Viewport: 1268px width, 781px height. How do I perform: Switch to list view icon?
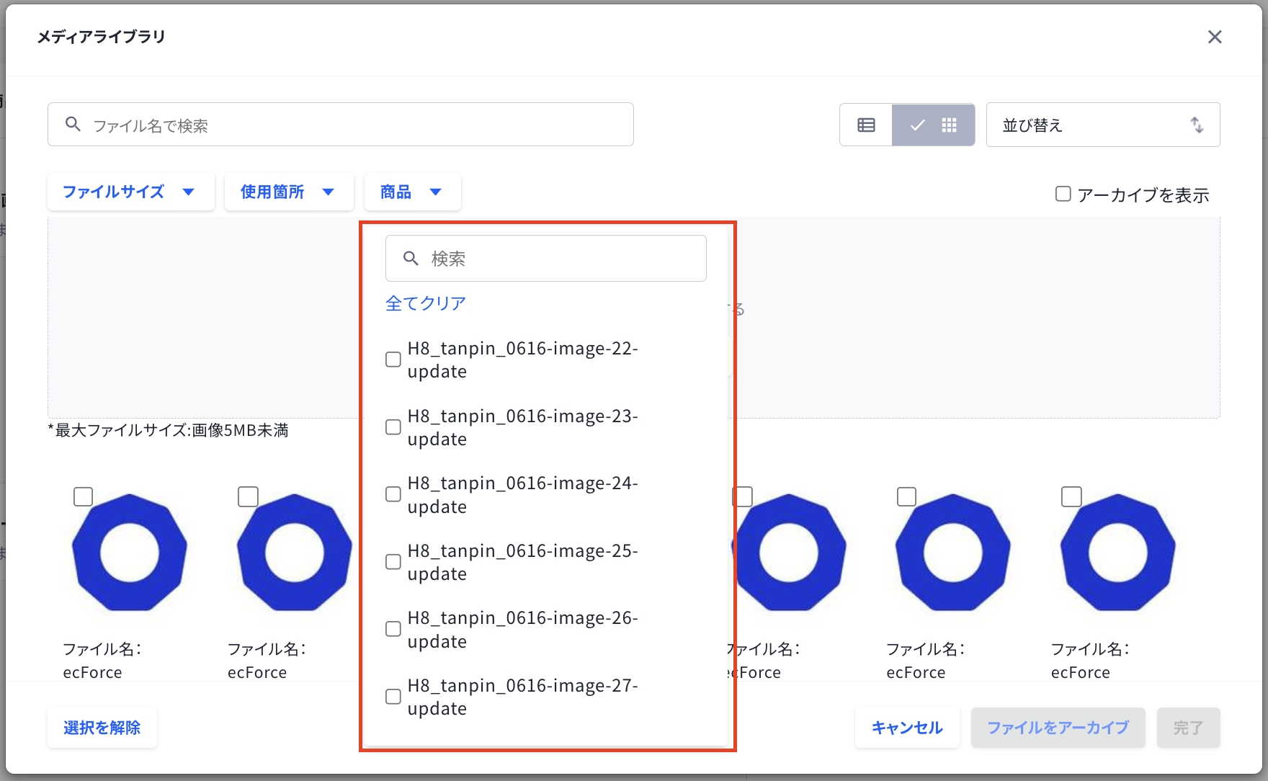[x=866, y=125]
